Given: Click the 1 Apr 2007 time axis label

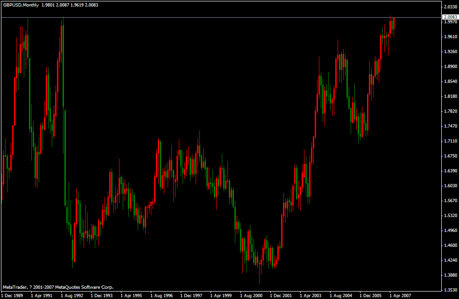Looking at the screenshot, I should click(x=401, y=295).
